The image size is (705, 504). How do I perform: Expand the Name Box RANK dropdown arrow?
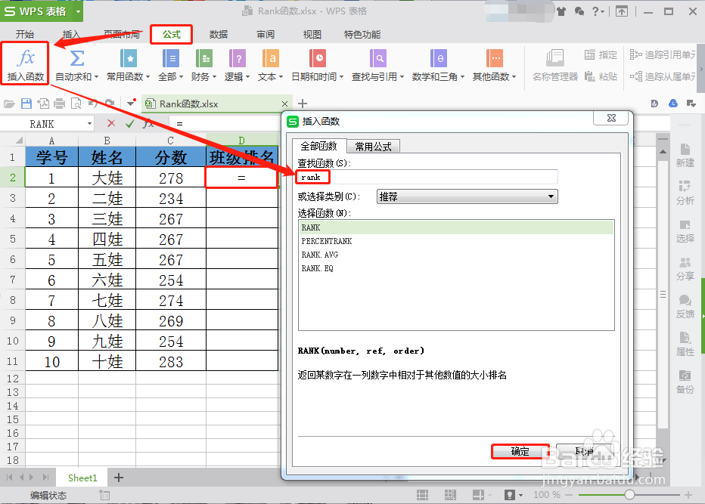coord(89,123)
